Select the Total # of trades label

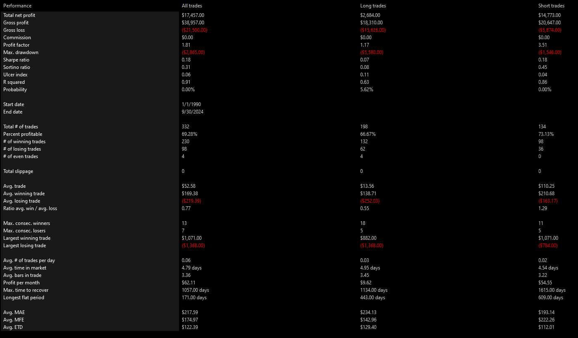click(21, 127)
